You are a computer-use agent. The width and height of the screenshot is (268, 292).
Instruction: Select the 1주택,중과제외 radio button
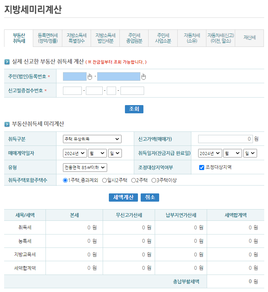(x=65, y=180)
